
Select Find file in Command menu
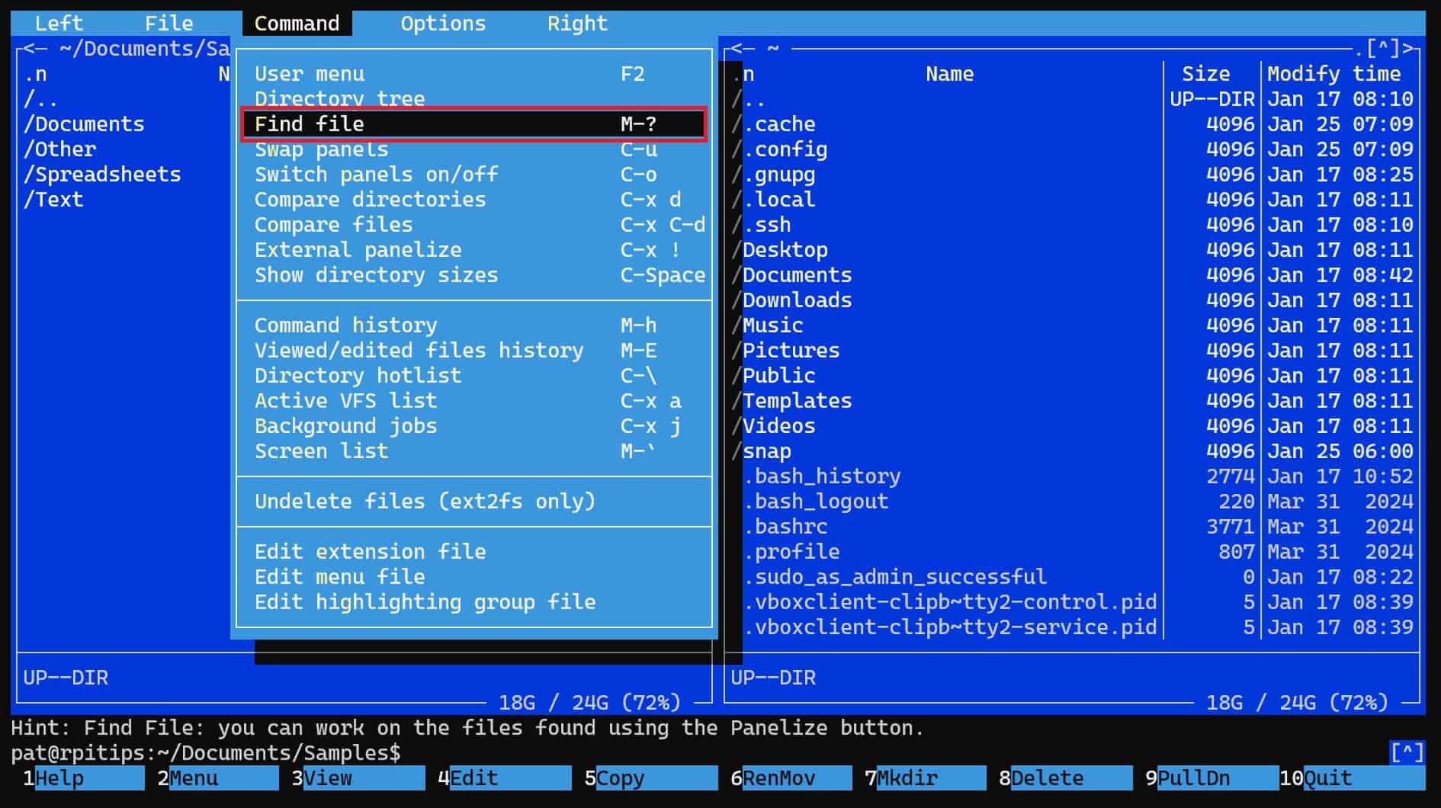tap(473, 124)
